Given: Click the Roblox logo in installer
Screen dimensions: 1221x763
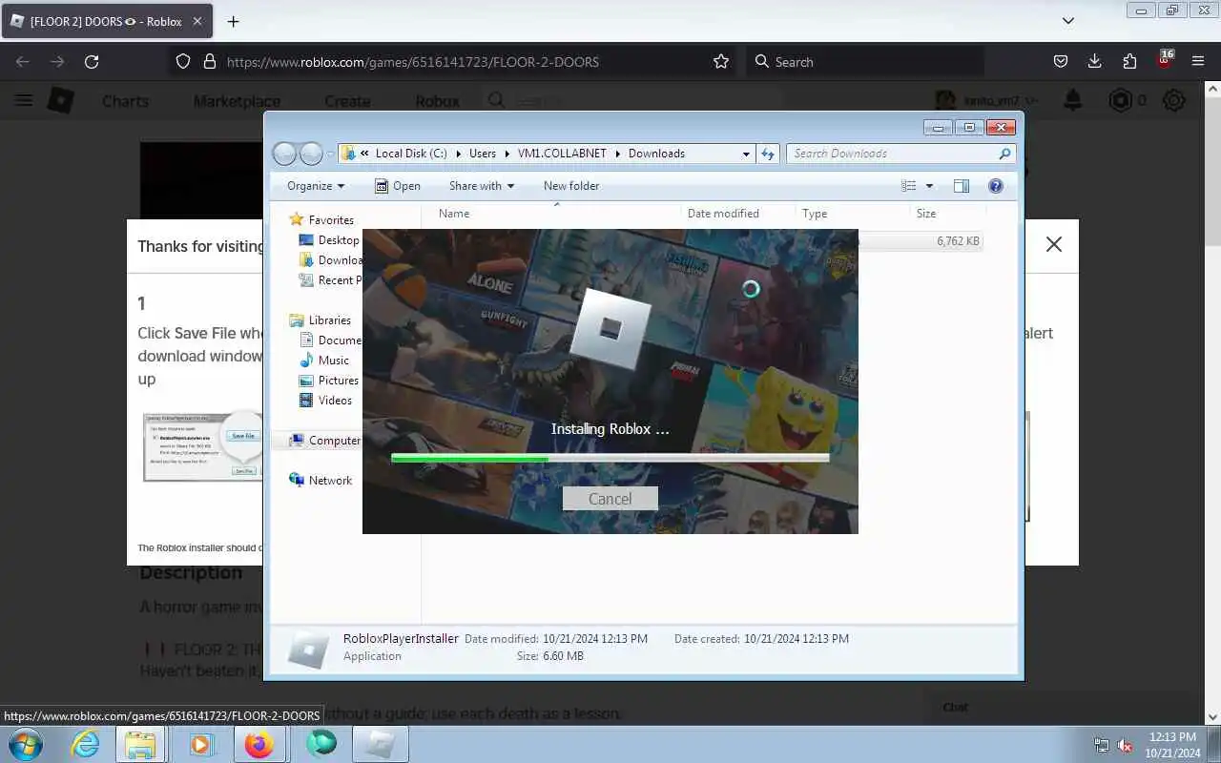Looking at the screenshot, I should [x=610, y=329].
